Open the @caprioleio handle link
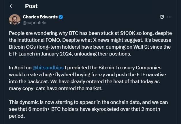181x124 pixels. tap(35, 23)
